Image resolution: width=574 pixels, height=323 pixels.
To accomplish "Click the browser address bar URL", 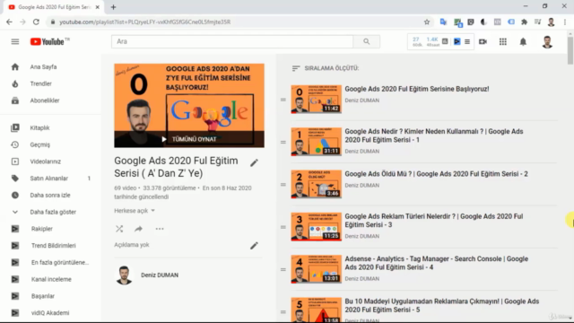I will tap(145, 22).
